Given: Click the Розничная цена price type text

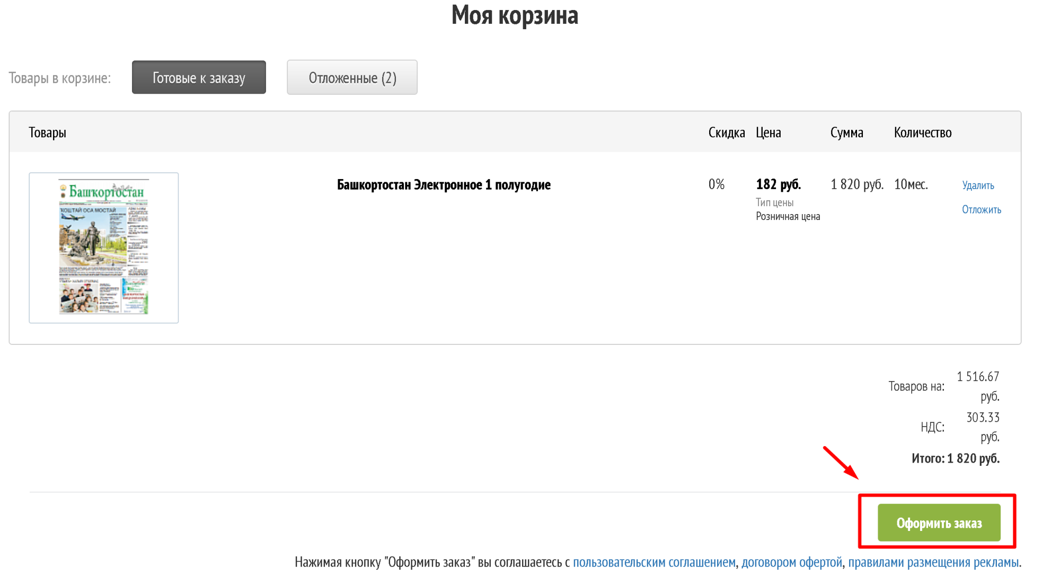Looking at the screenshot, I should coord(788,216).
